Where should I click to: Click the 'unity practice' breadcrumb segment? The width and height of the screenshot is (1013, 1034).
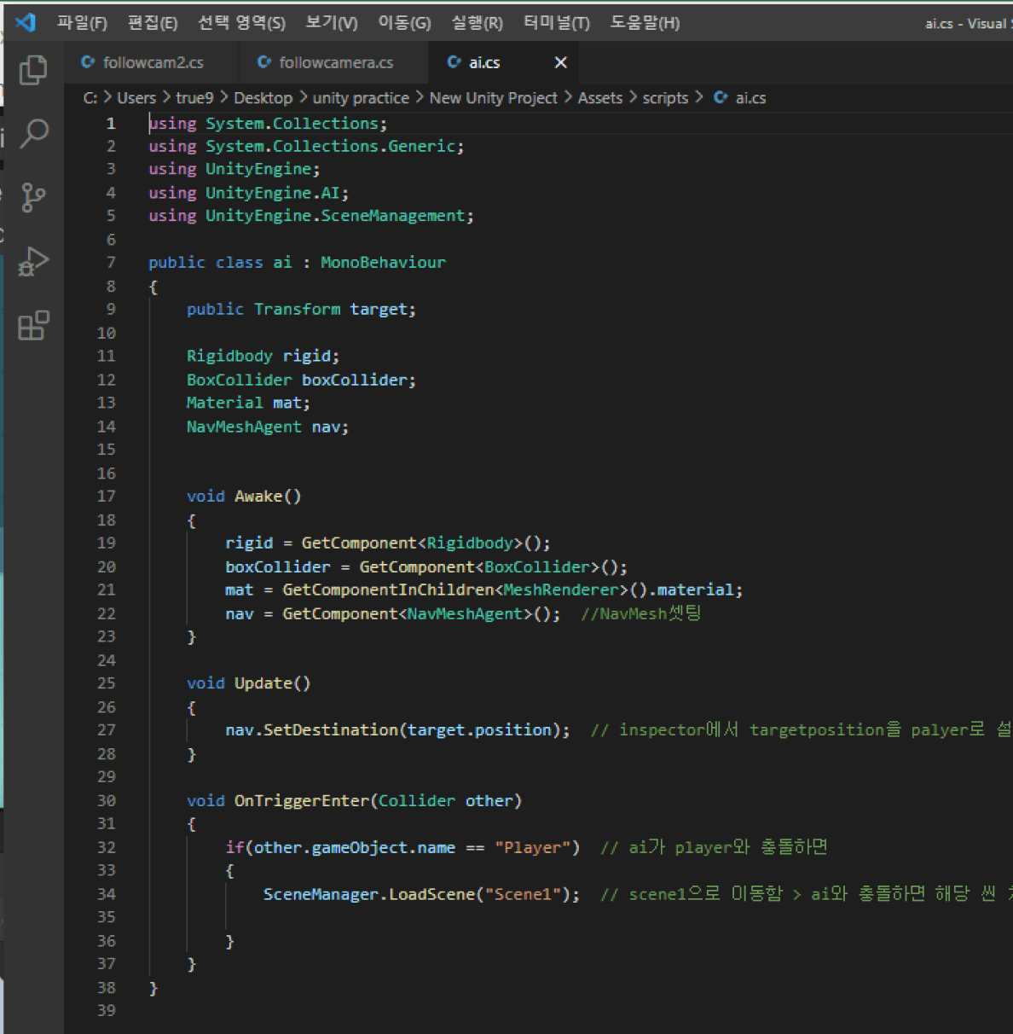(361, 98)
